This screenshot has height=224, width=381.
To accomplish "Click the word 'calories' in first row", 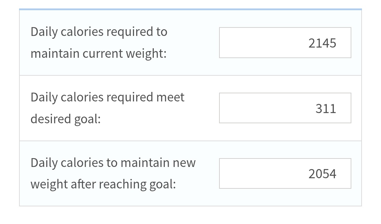I will tap(82, 32).
